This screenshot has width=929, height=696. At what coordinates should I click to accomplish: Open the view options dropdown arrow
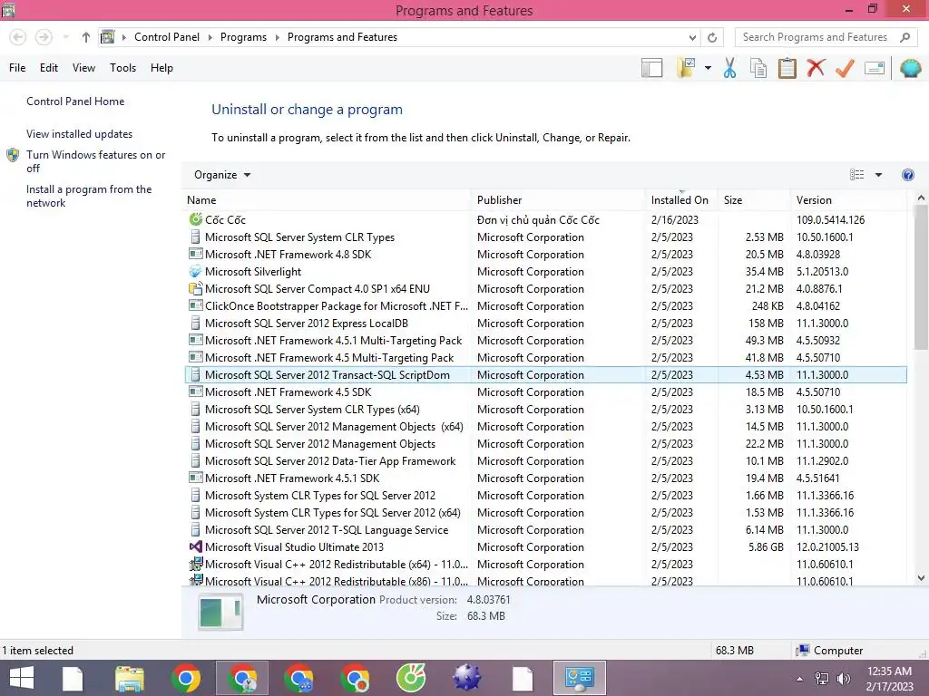[x=878, y=175]
